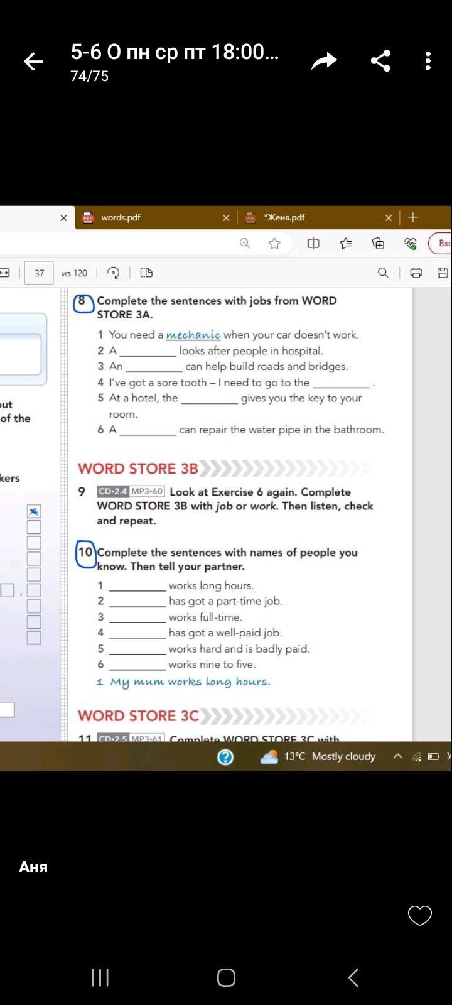Click sentence 'can help build roads and bridges.'
The width and height of the screenshot is (452, 1005).
pyautogui.click(x=266, y=366)
